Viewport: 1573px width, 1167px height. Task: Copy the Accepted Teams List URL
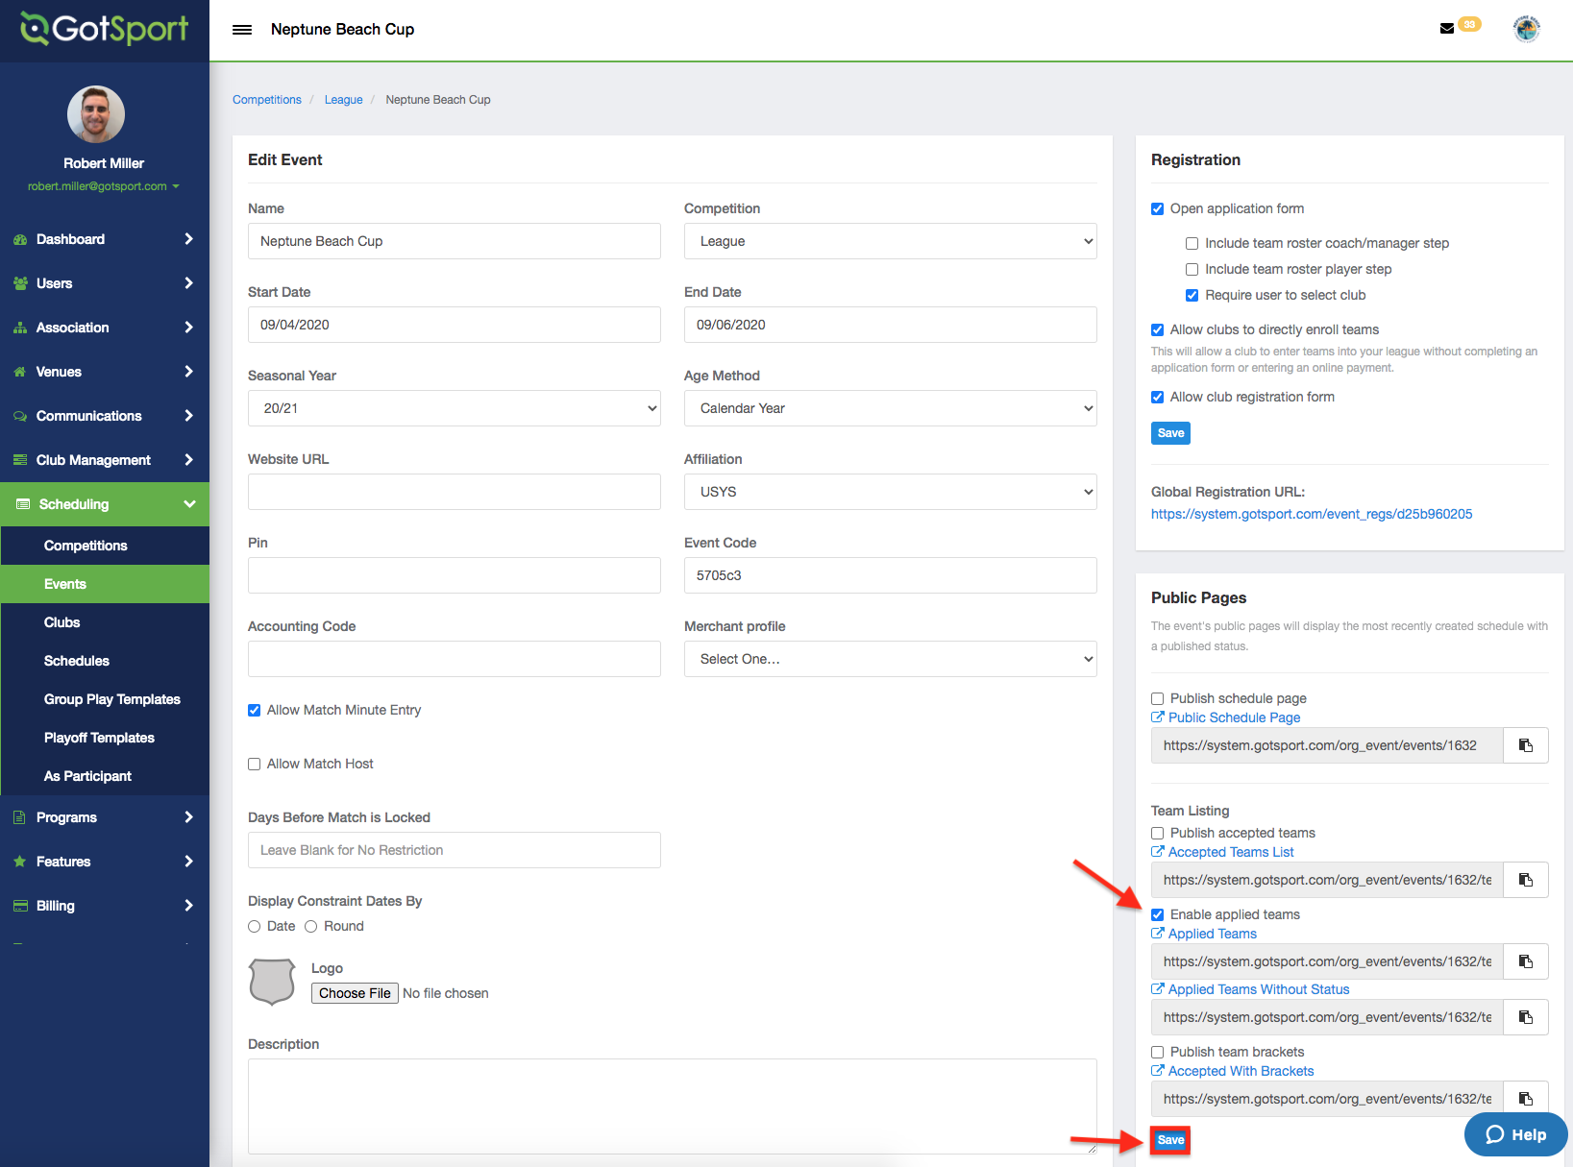1526,880
